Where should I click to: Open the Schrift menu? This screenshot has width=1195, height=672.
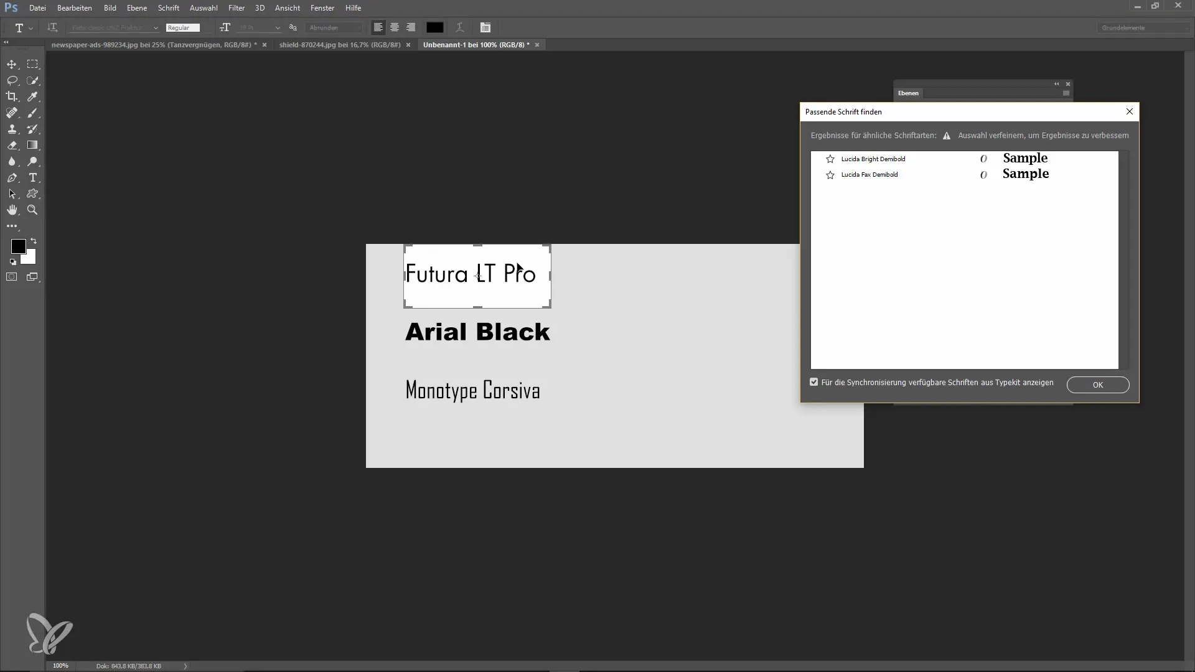169,8
